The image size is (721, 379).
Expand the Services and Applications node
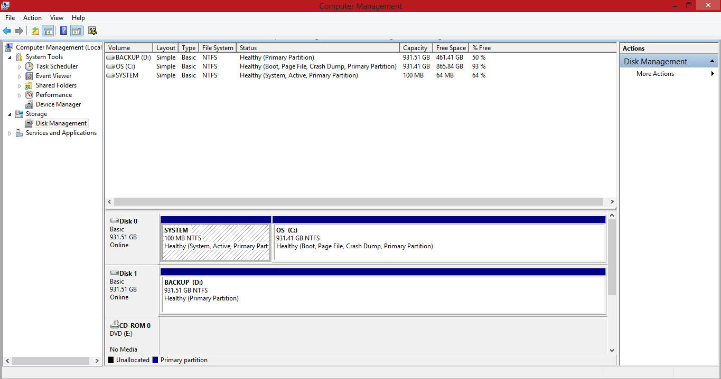[x=10, y=133]
